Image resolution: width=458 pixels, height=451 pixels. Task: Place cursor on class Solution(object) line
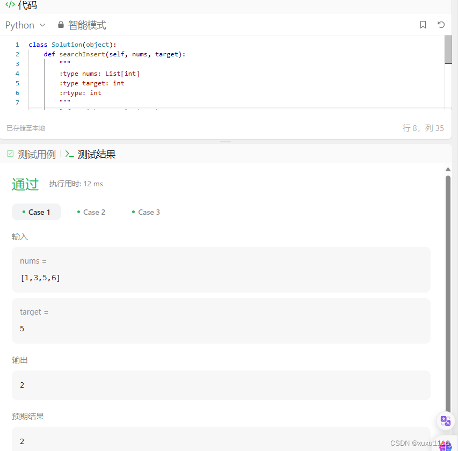[72, 45]
